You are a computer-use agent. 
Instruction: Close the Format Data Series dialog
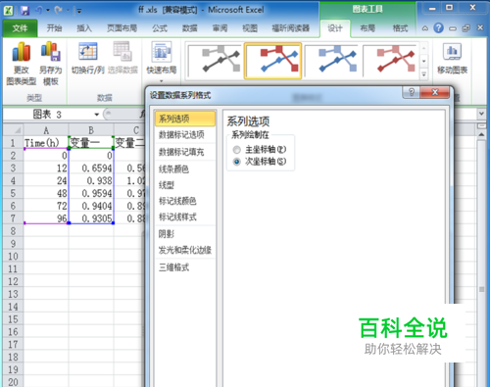point(435,92)
